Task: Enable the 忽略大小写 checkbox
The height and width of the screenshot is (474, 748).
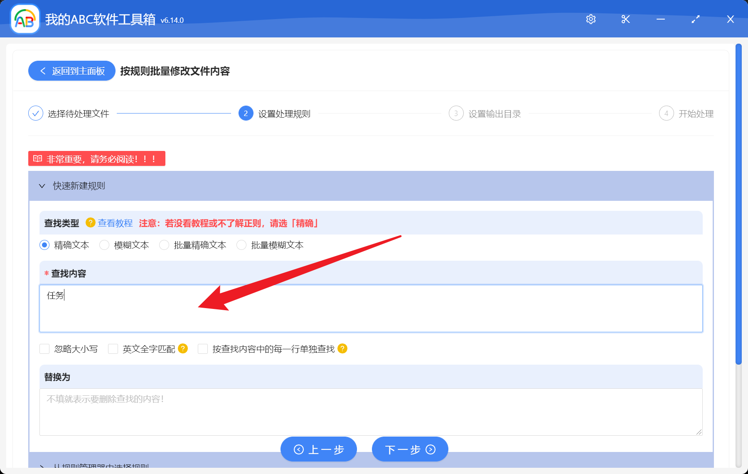Action: tap(44, 349)
